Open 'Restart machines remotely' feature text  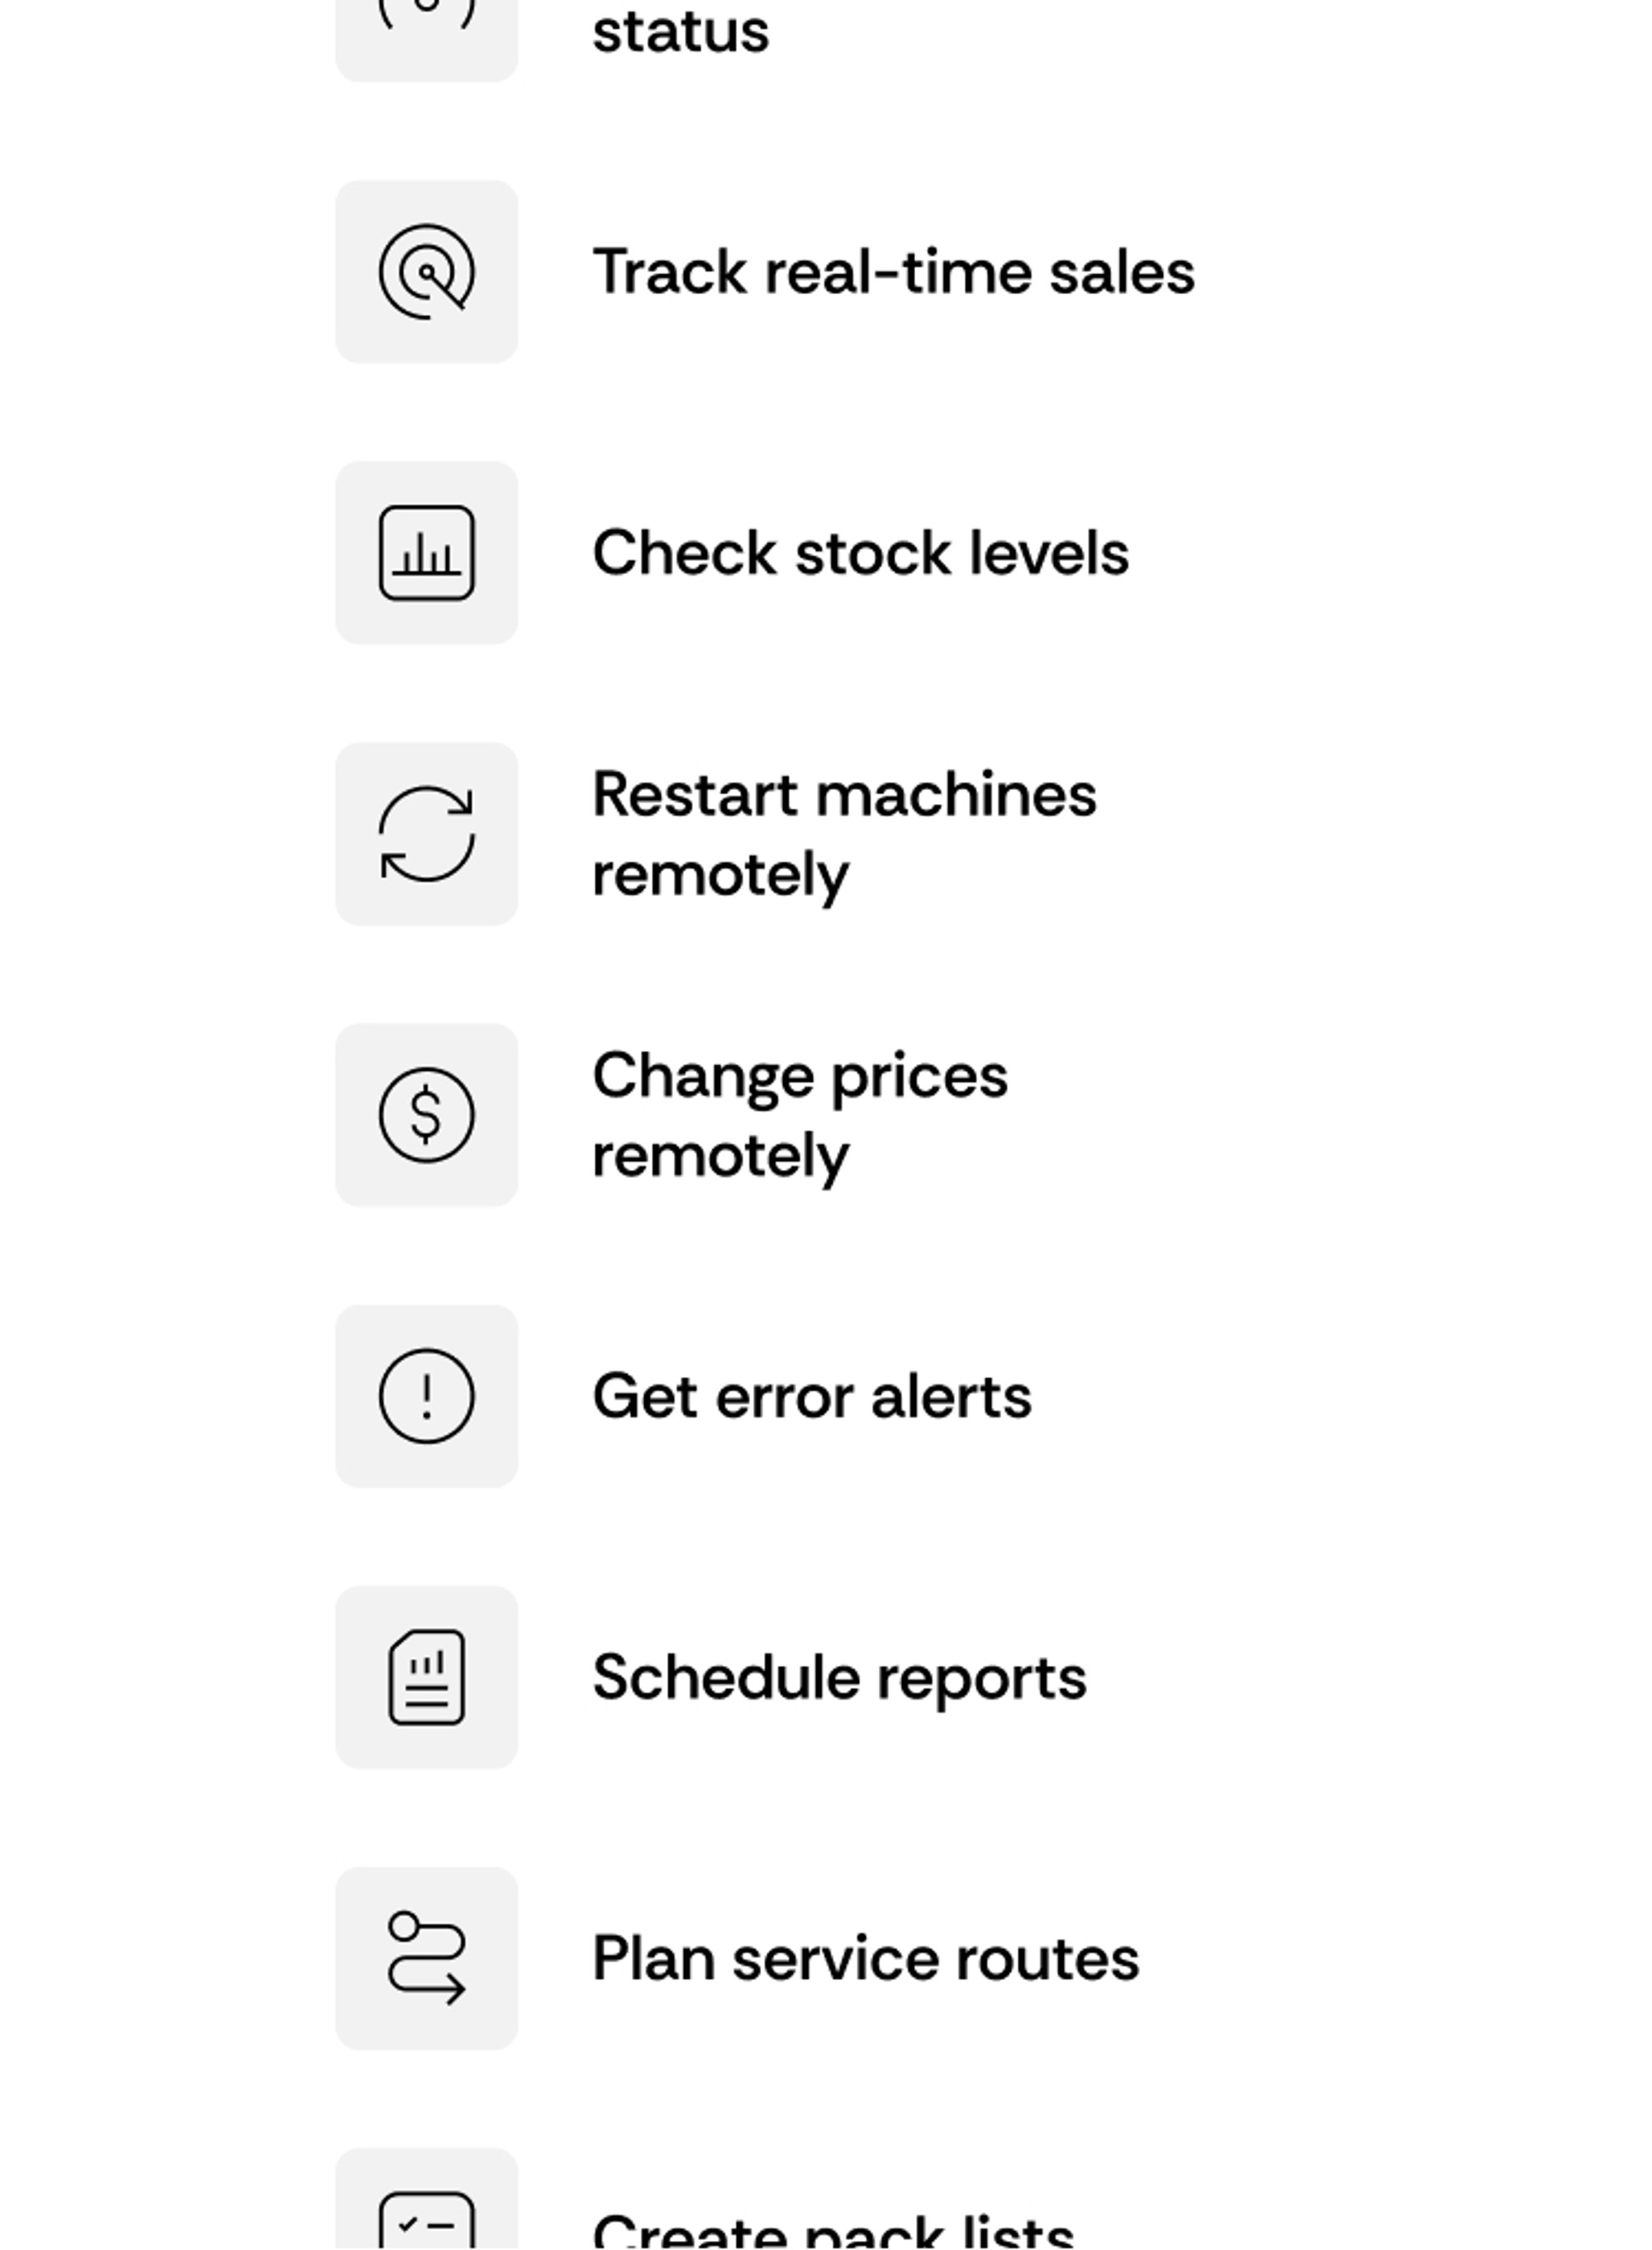(844, 835)
